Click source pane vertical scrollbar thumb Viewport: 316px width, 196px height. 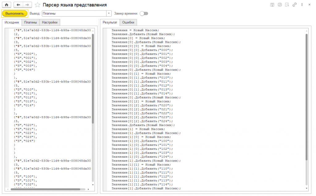tap(93, 79)
